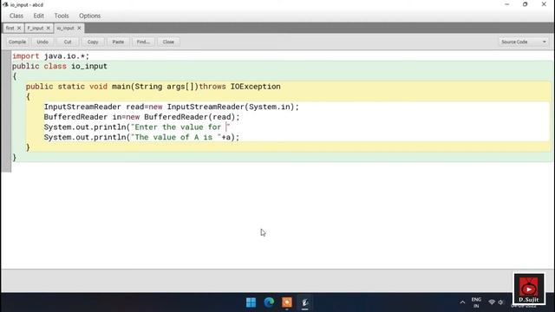Open the Tools menu
The width and height of the screenshot is (555, 312).
pos(62,16)
